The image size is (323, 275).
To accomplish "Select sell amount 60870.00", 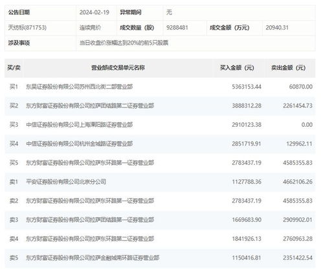I will (x=301, y=87).
